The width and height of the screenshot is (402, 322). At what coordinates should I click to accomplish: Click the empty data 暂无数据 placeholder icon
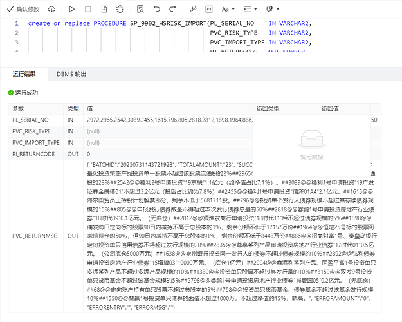click(x=312, y=139)
